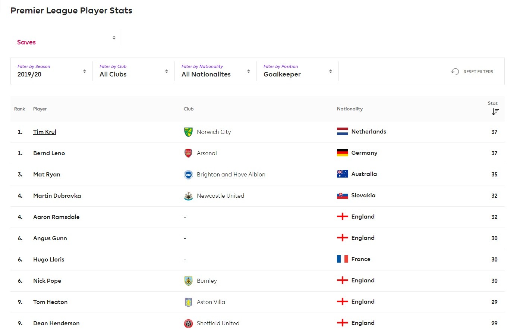The height and width of the screenshot is (332, 520).
Task: Click the Norwich City club crest
Action: (x=188, y=132)
